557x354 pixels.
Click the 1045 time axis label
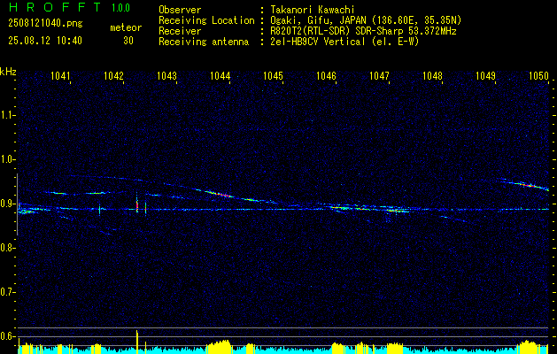coord(273,76)
